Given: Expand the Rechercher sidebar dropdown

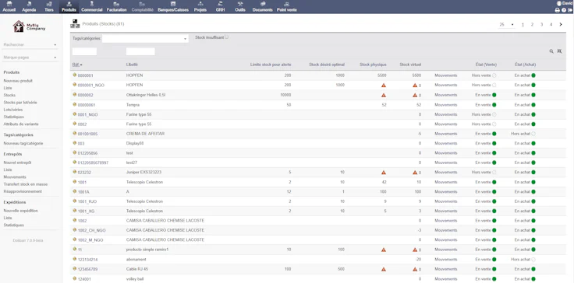Looking at the screenshot, I should (x=30, y=45).
